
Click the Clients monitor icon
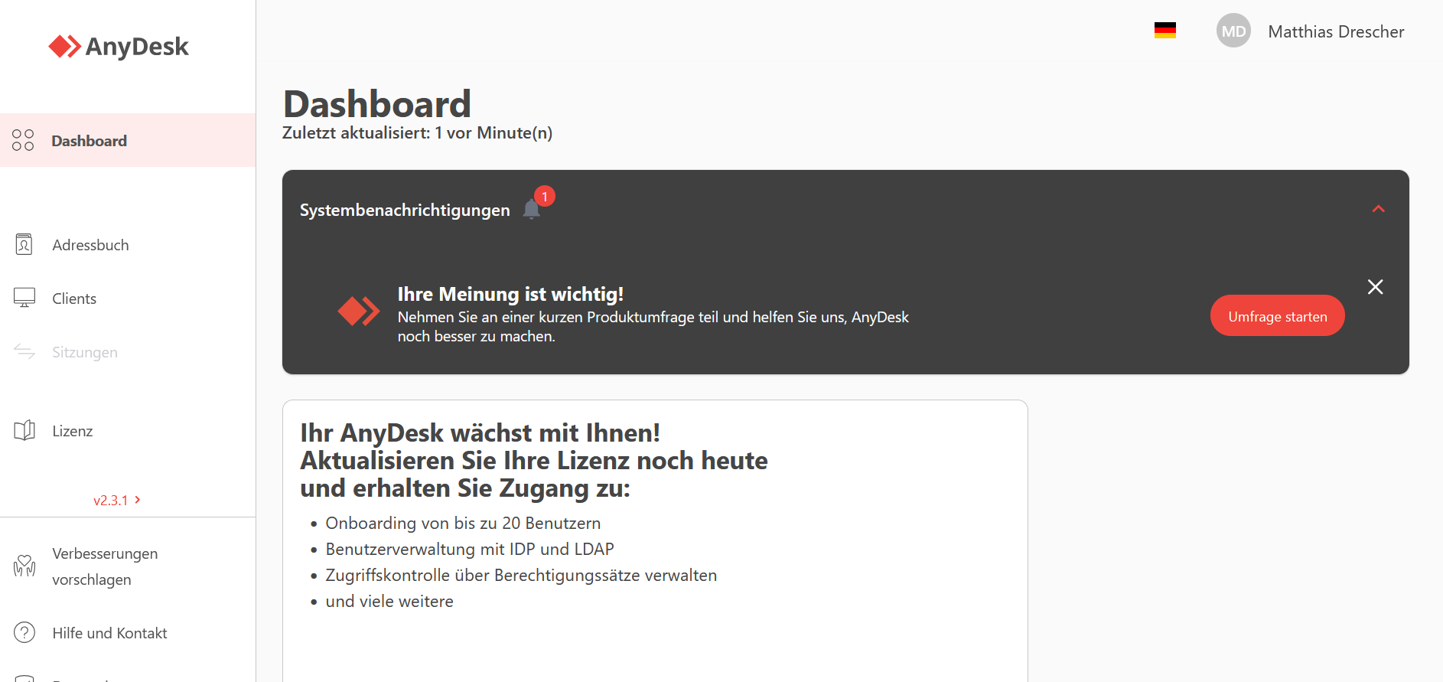click(x=24, y=298)
